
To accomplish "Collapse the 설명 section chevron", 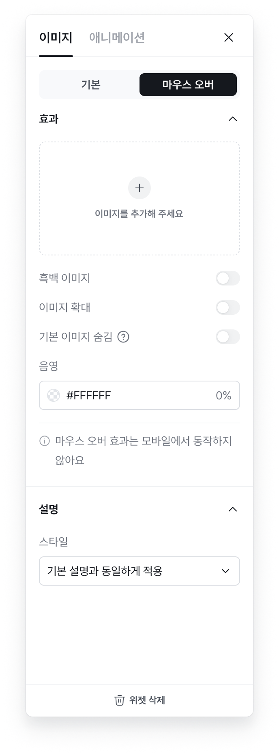I will coord(232,509).
